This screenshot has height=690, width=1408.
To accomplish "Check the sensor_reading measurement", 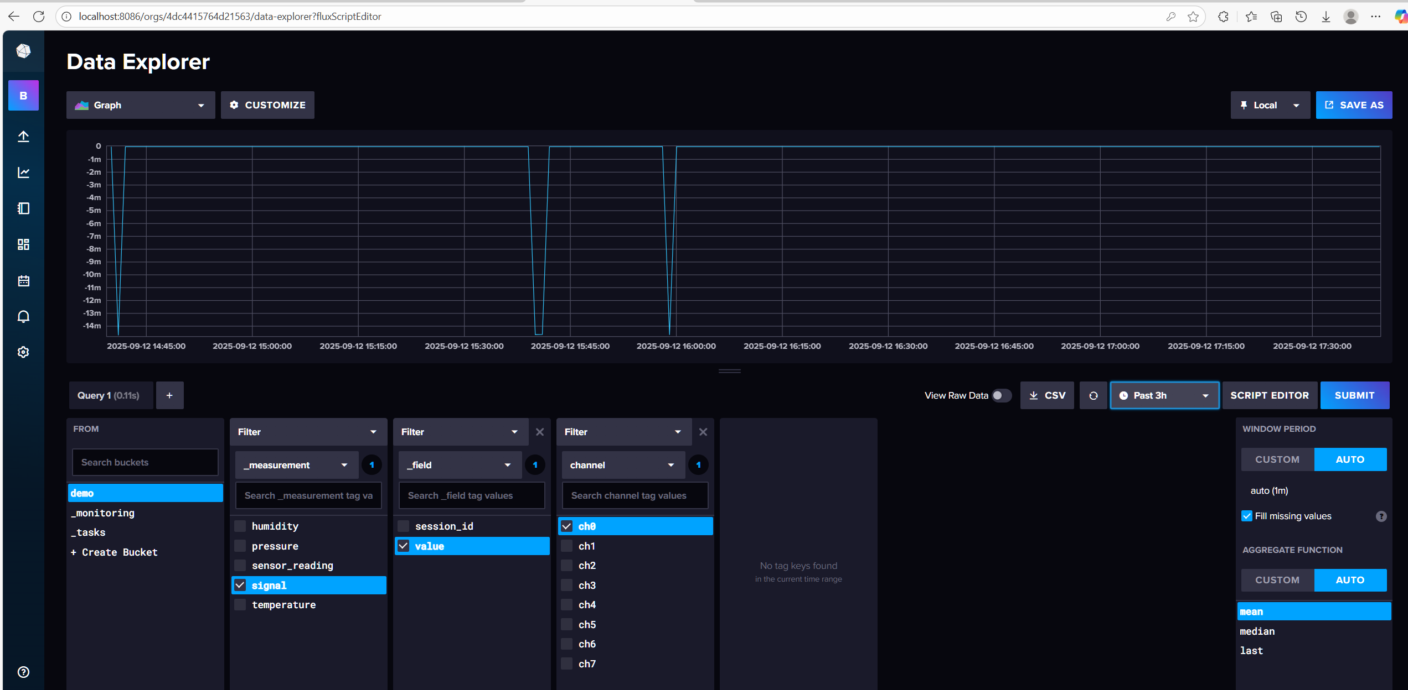I will coord(240,565).
